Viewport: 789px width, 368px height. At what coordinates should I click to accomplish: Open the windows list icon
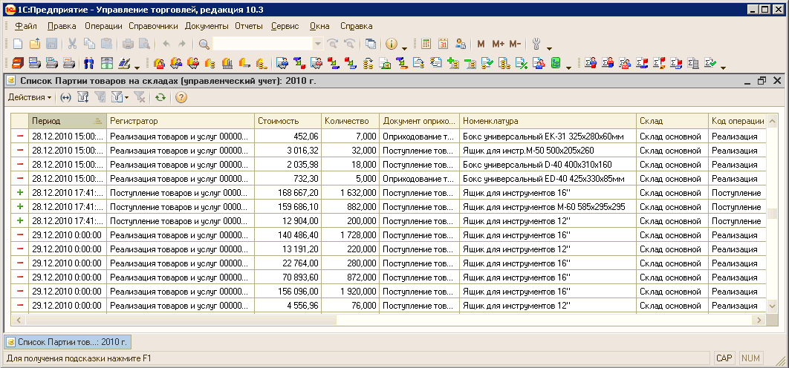pos(370,44)
